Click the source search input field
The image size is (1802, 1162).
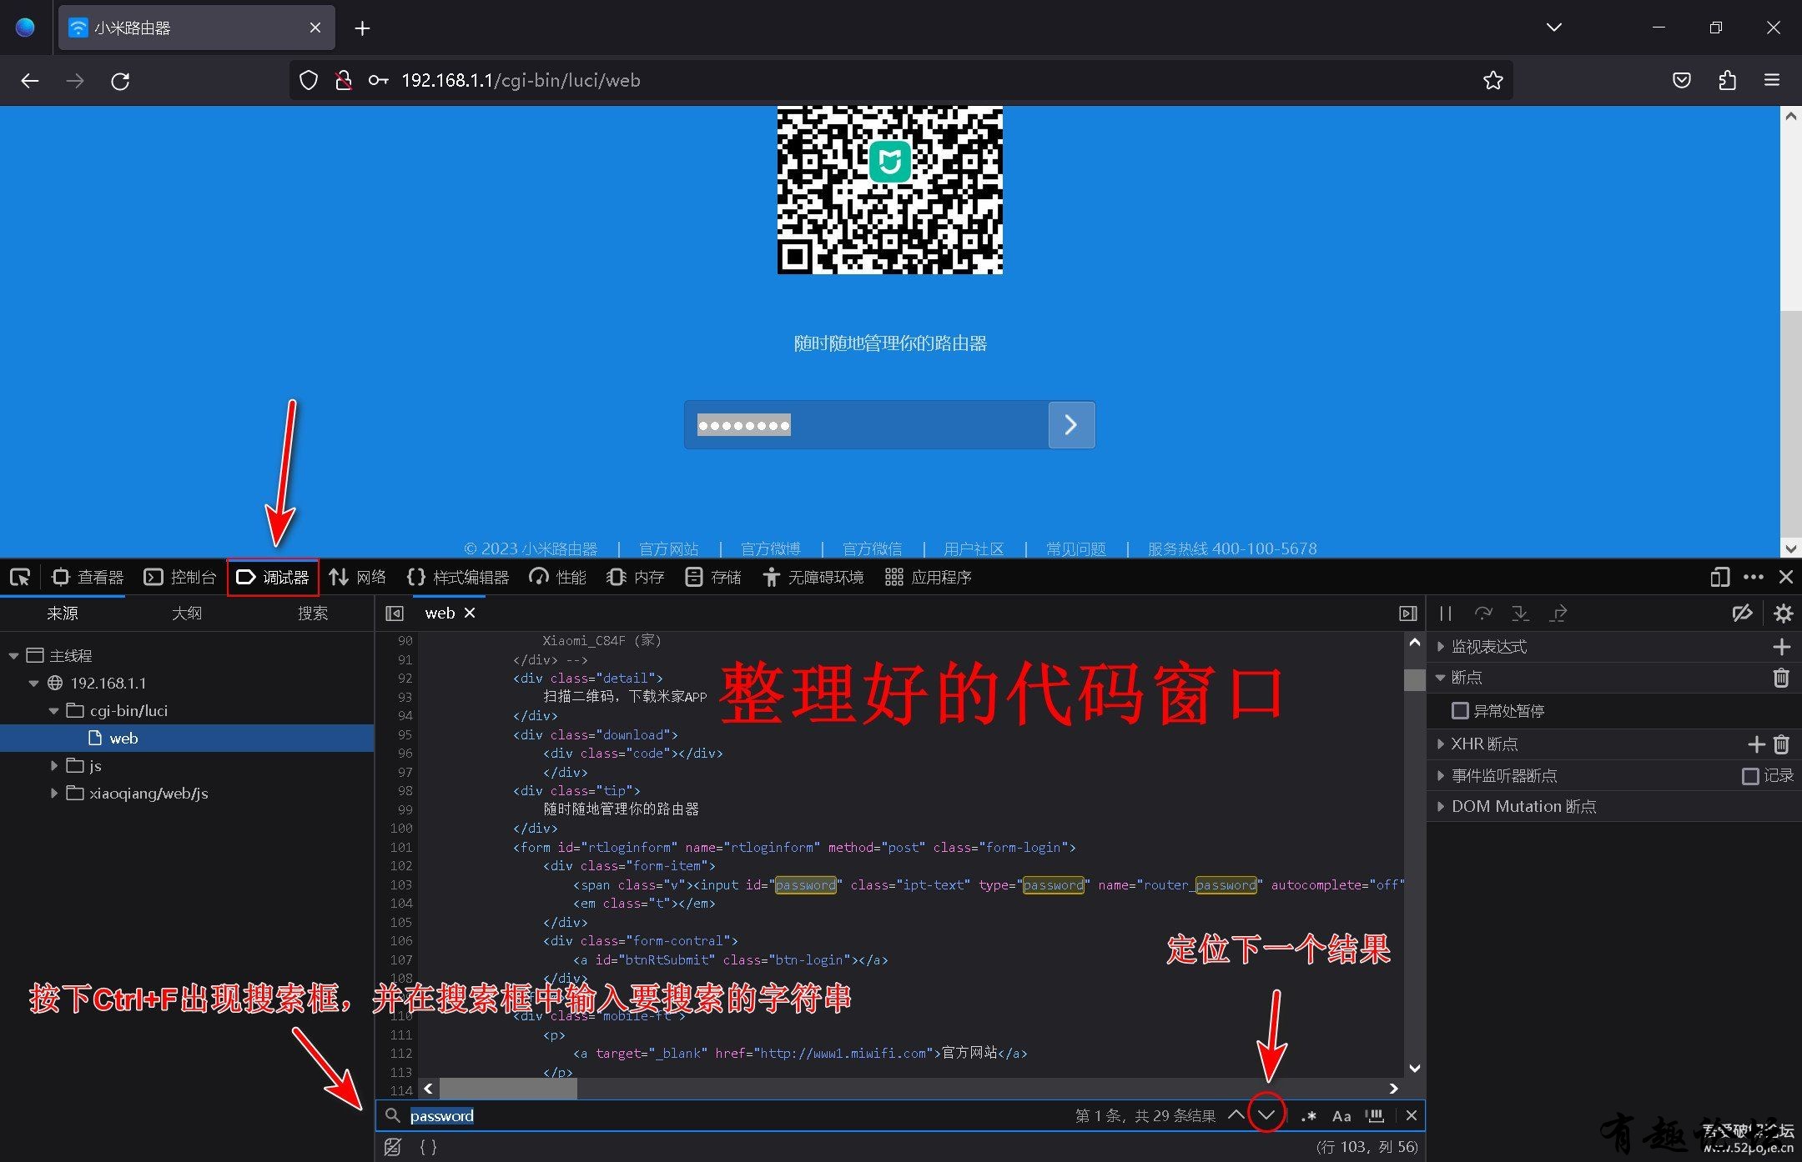click(734, 1115)
